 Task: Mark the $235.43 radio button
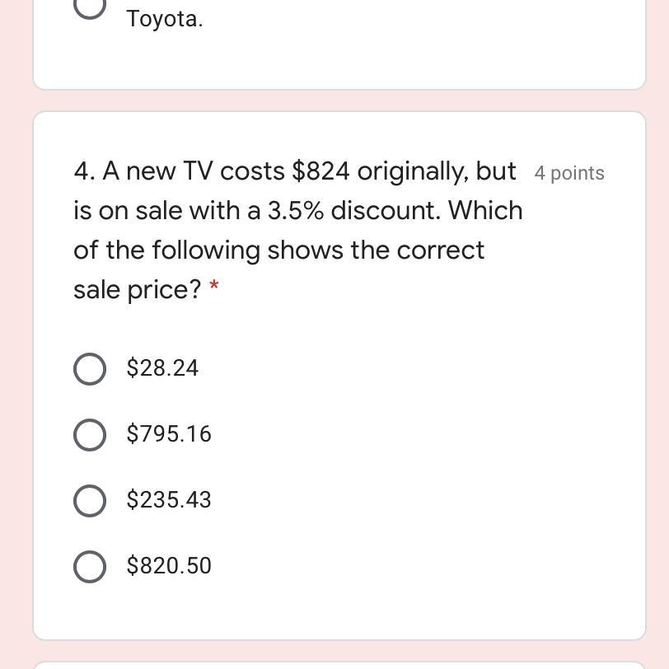tap(90, 500)
